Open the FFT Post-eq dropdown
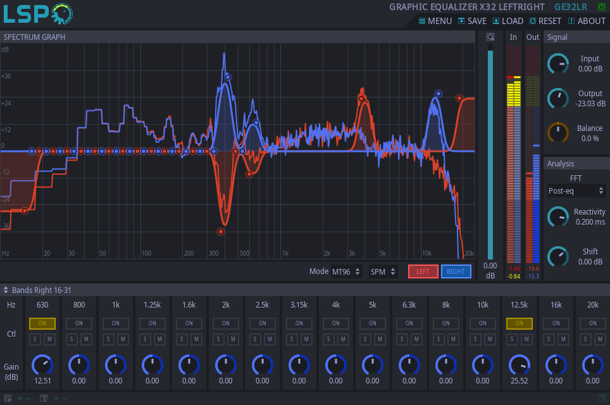The height and width of the screenshot is (405, 610). [576, 190]
